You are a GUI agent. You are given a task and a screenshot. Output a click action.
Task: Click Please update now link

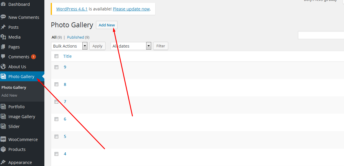131,9
